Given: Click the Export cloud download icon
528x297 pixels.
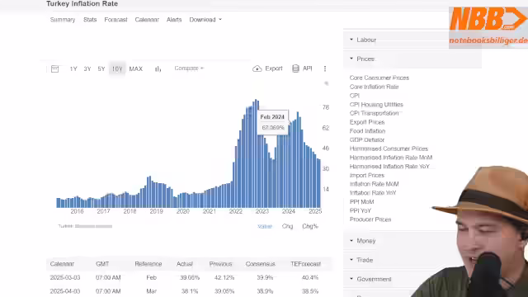Looking at the screenshot, I should [257, 68].
